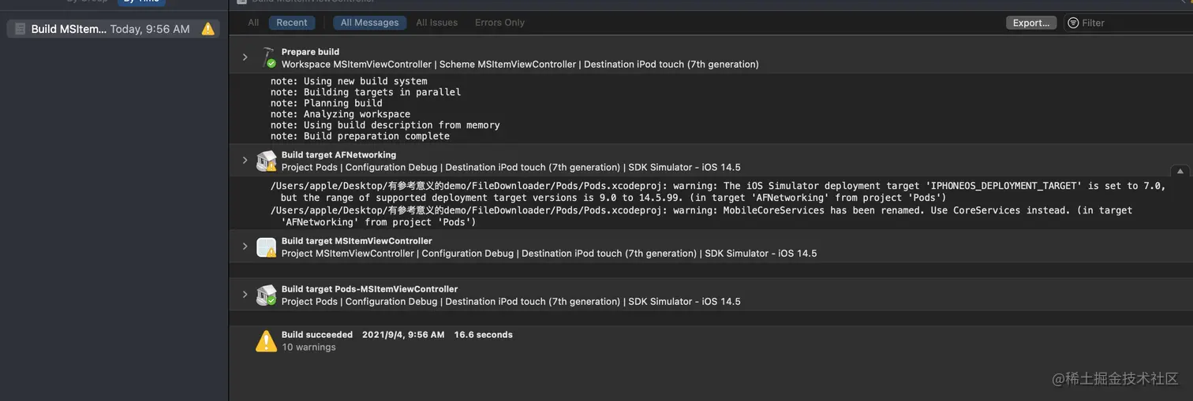Click 'note: Building targets in parallel' line

click(365, 92)
